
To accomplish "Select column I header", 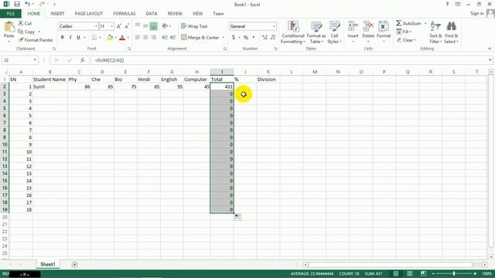I will coord(222,72).
